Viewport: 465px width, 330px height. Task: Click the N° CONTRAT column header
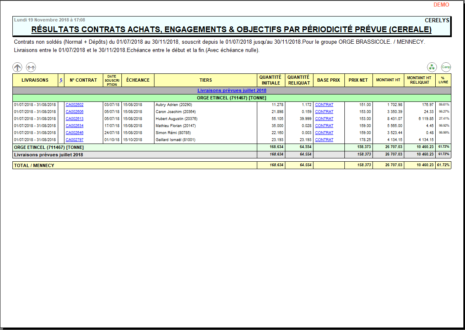[83, 80]
